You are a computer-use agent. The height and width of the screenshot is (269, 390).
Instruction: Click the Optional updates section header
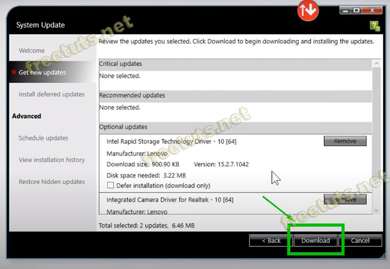point(235,128)
